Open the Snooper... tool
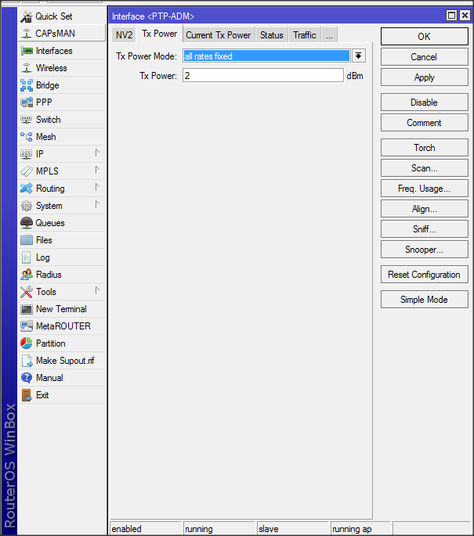 click(425, 250)
